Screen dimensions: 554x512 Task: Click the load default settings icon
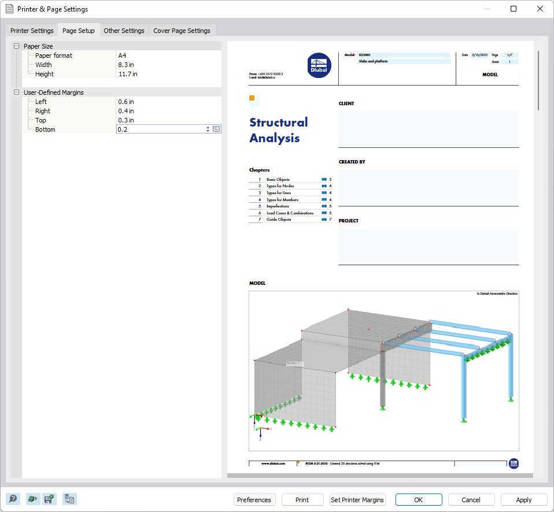pyautogui.click(x=33, y=499)
